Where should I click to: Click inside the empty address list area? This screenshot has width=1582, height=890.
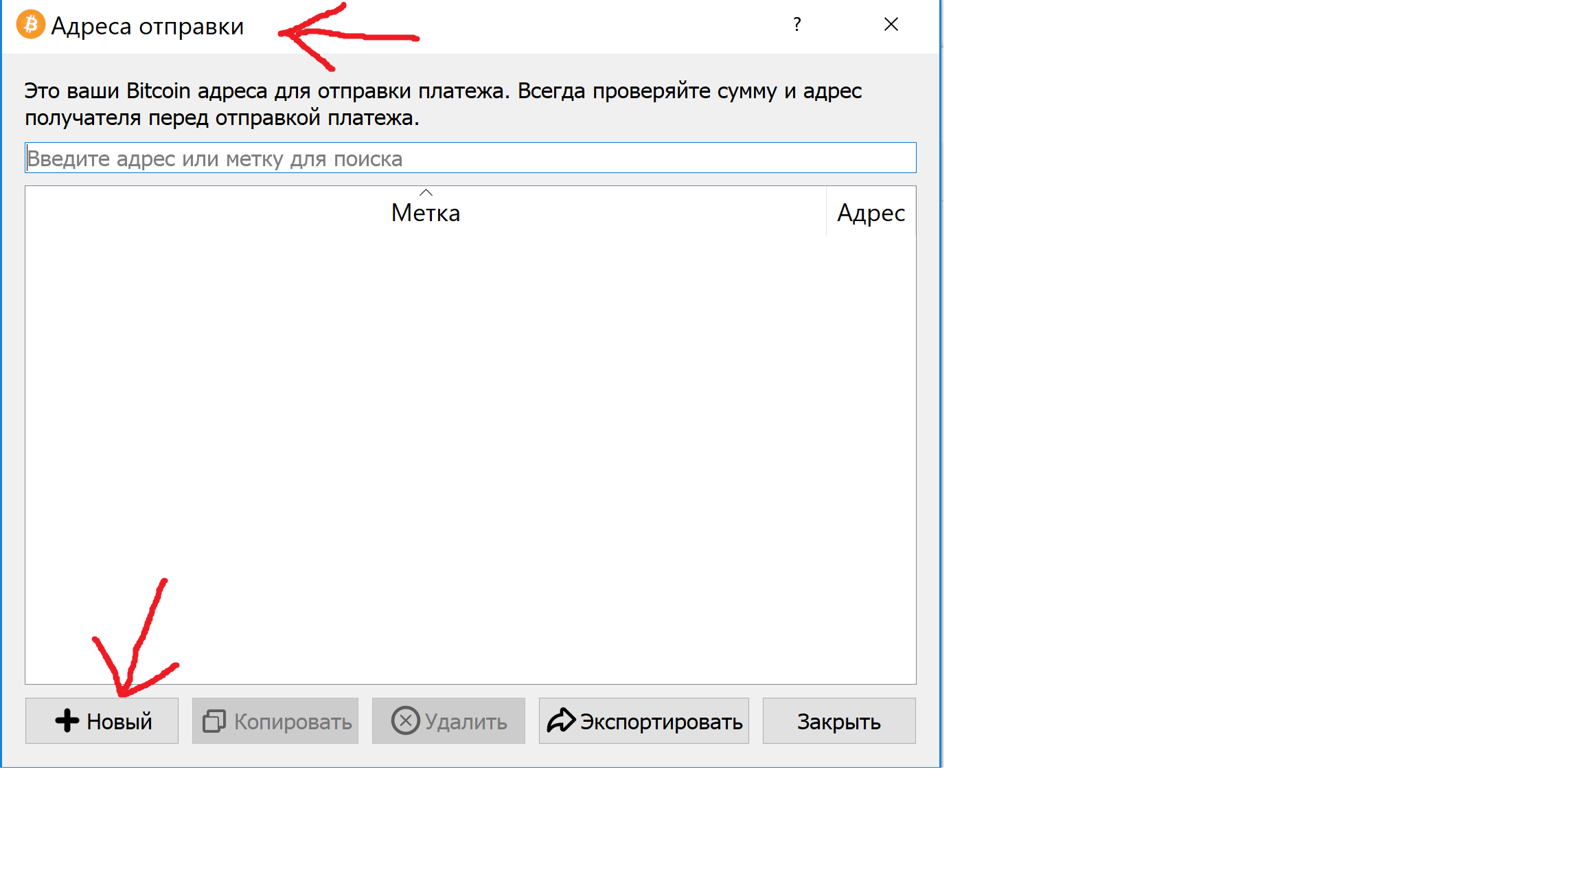[470, 453]
